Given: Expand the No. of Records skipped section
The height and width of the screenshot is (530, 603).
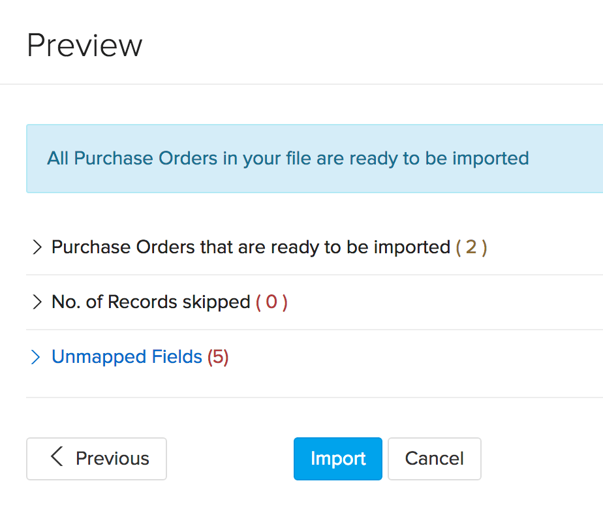Looking at the screenshot, I should click(38, 302).
